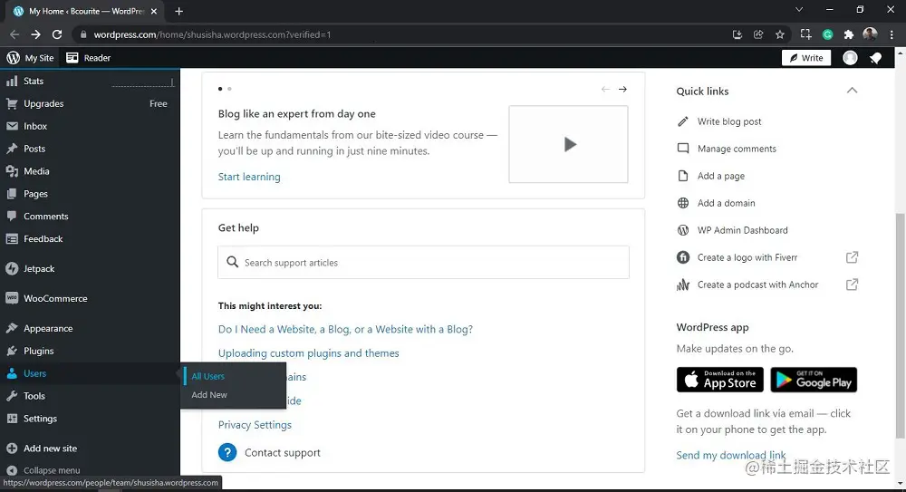The width and height of the screenshot is (906, 492).
Task: Play the video course thumbnail
Action: 568,144
